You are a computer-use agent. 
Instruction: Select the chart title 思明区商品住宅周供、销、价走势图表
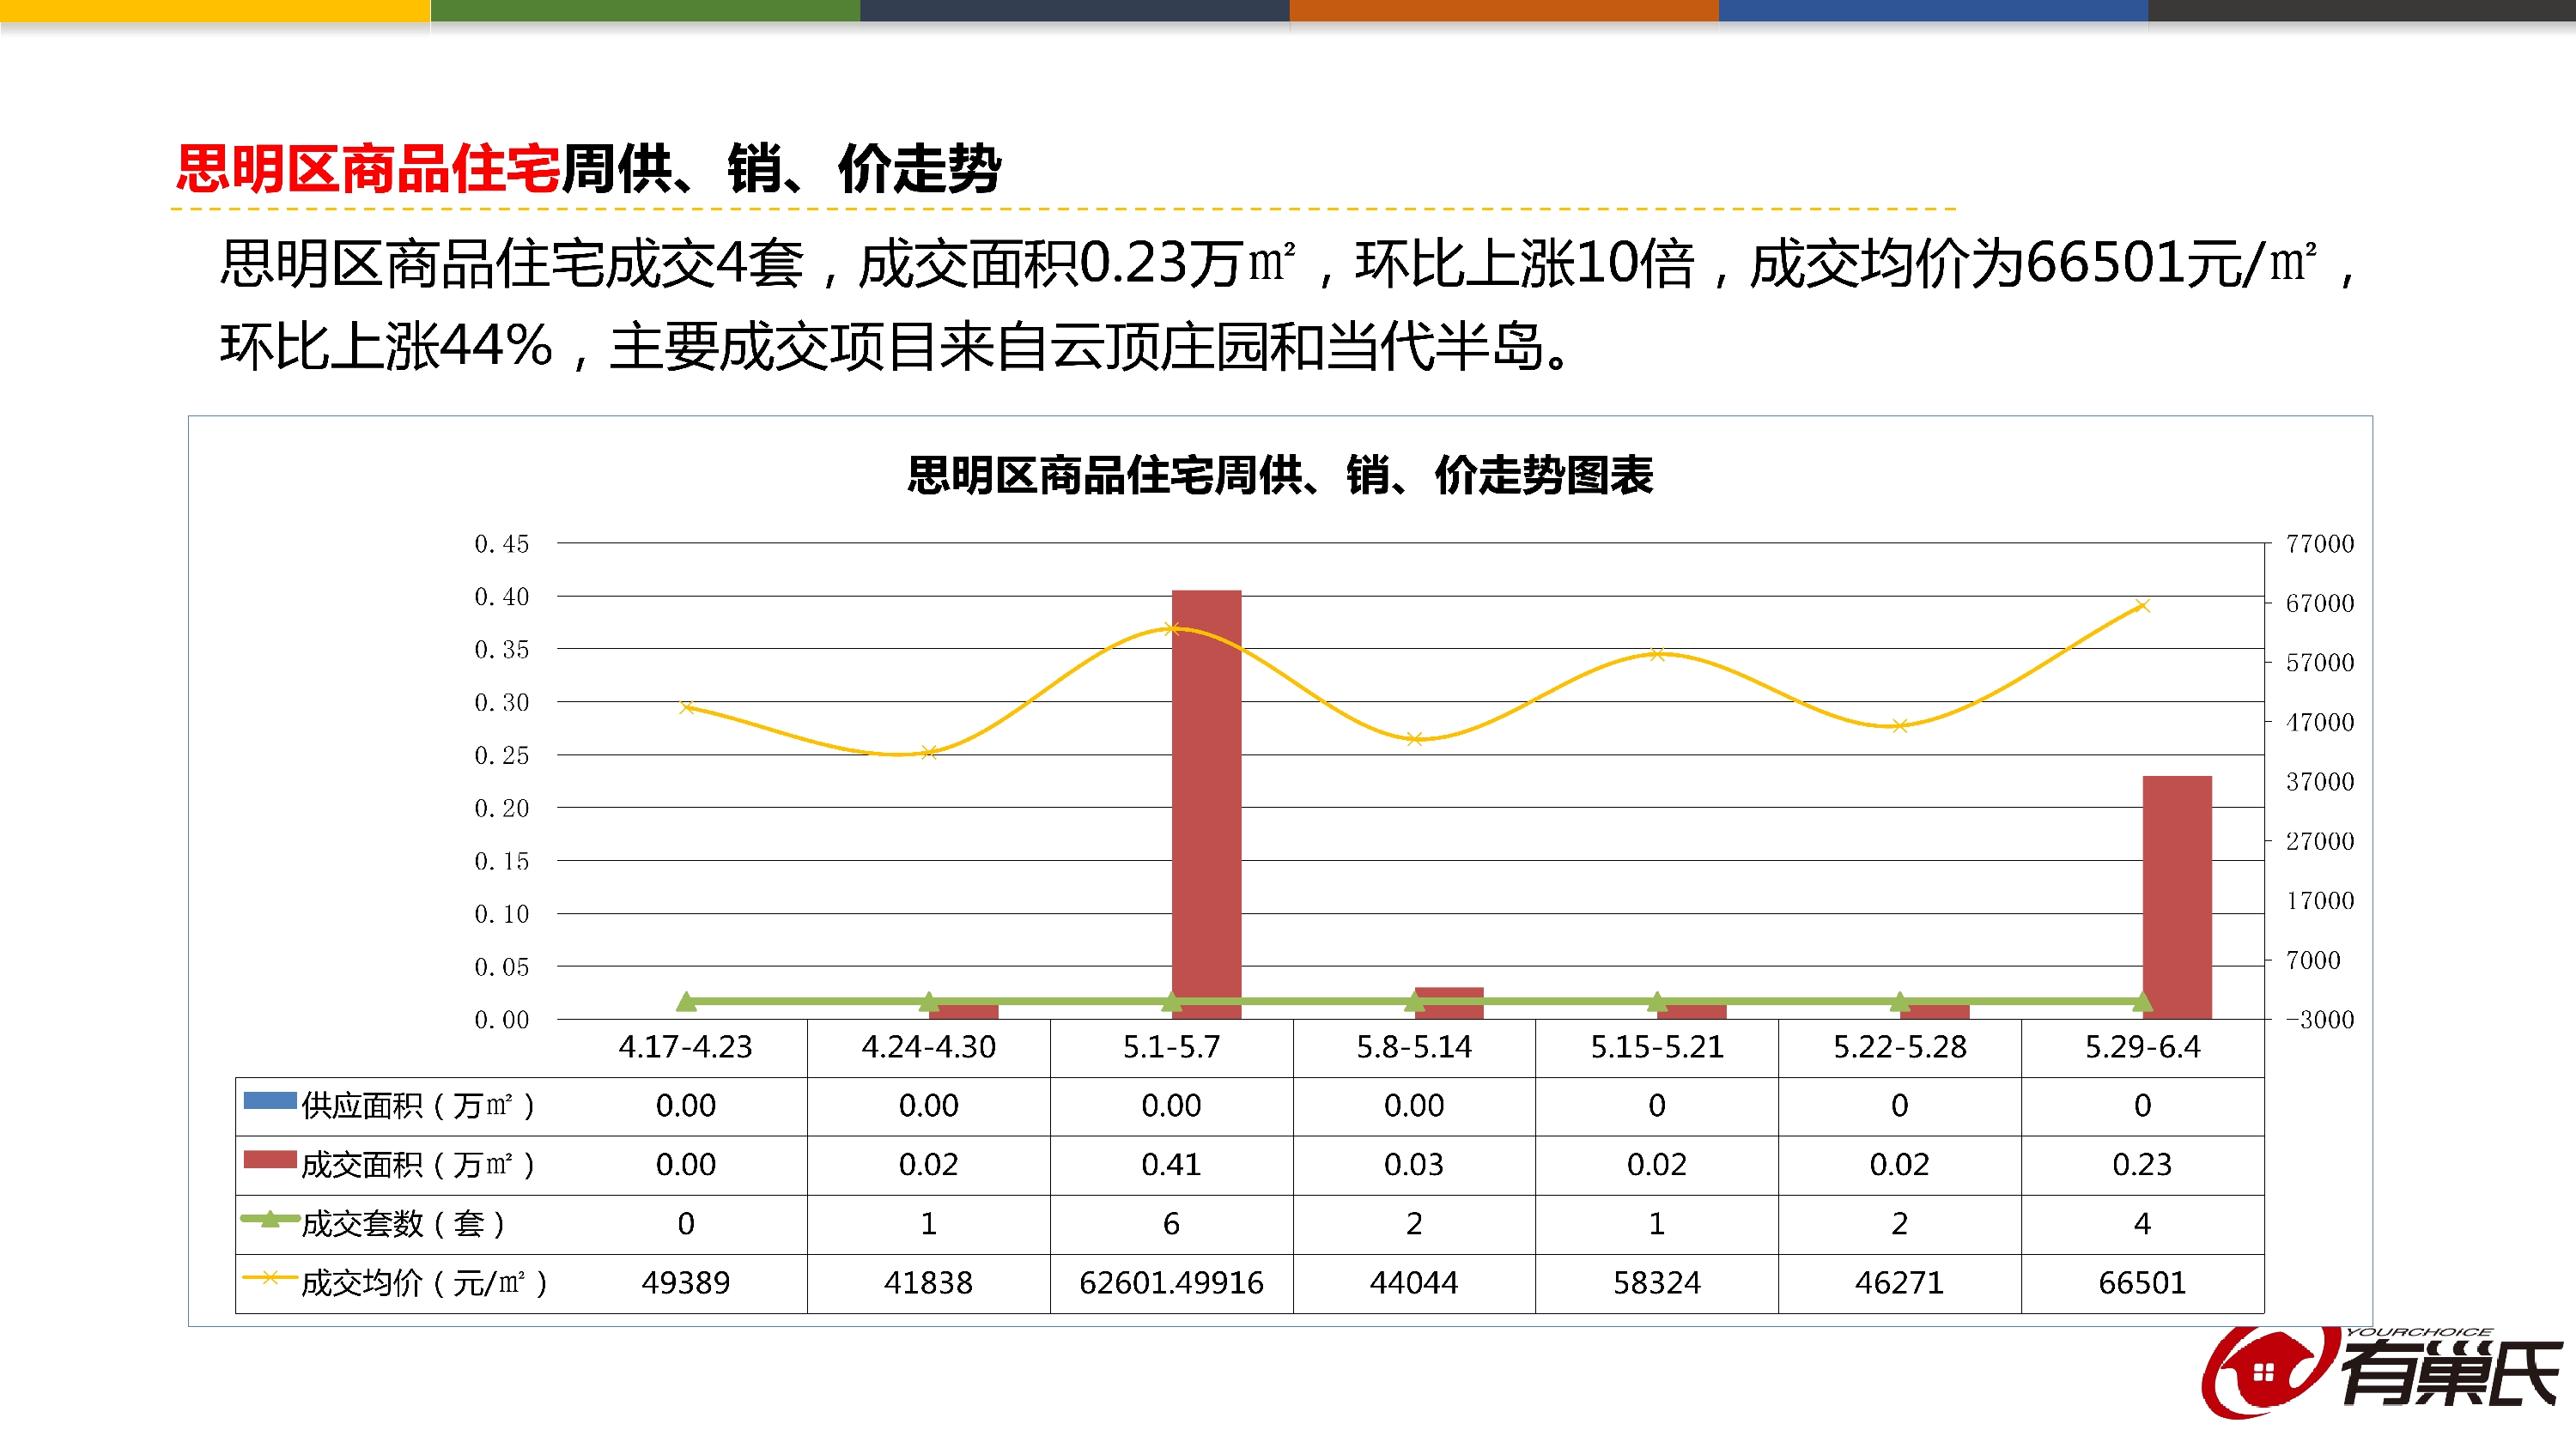coord(1280,475)
